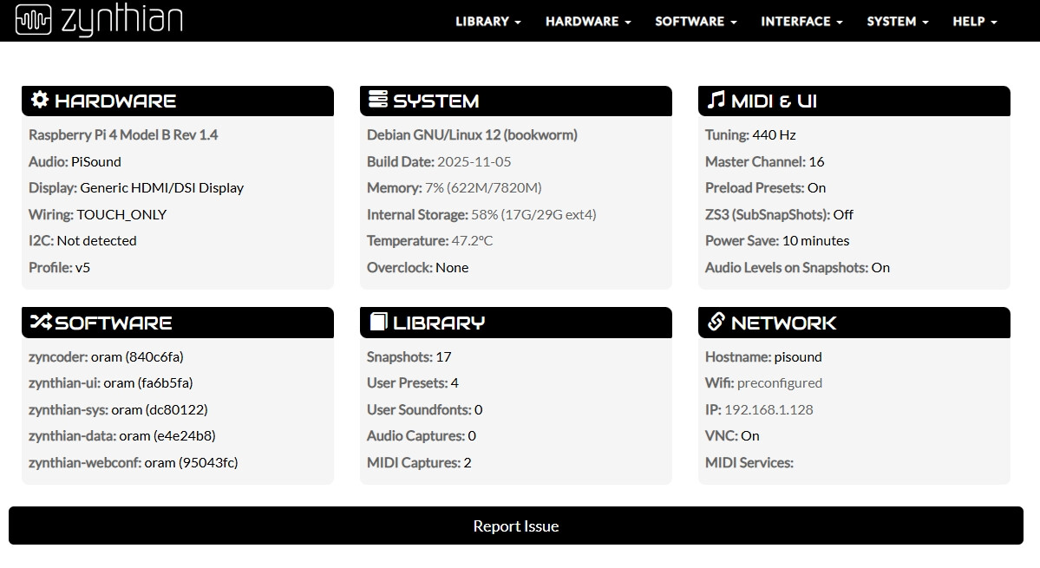Click the server icon beside System heading
Viewport: 1040px width, 568px height.
pos(378,101)
